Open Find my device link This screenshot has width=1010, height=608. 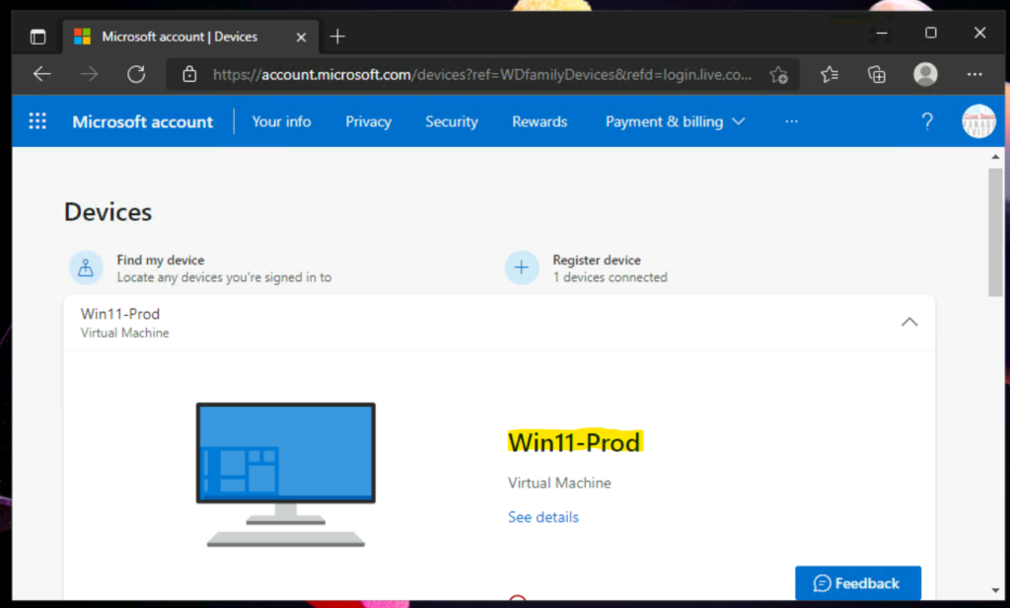click(161, 260)
